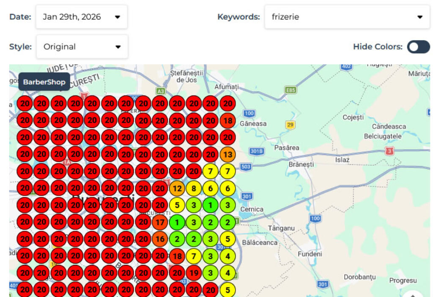This screenshot has width=433, height=297.
Task: Click the red-orange 18 marker
Action: pos(177,255)
